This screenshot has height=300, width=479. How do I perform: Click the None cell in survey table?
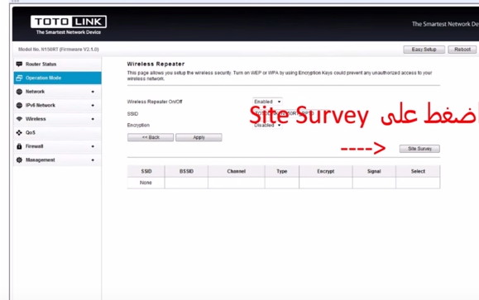tap(146, 183)
